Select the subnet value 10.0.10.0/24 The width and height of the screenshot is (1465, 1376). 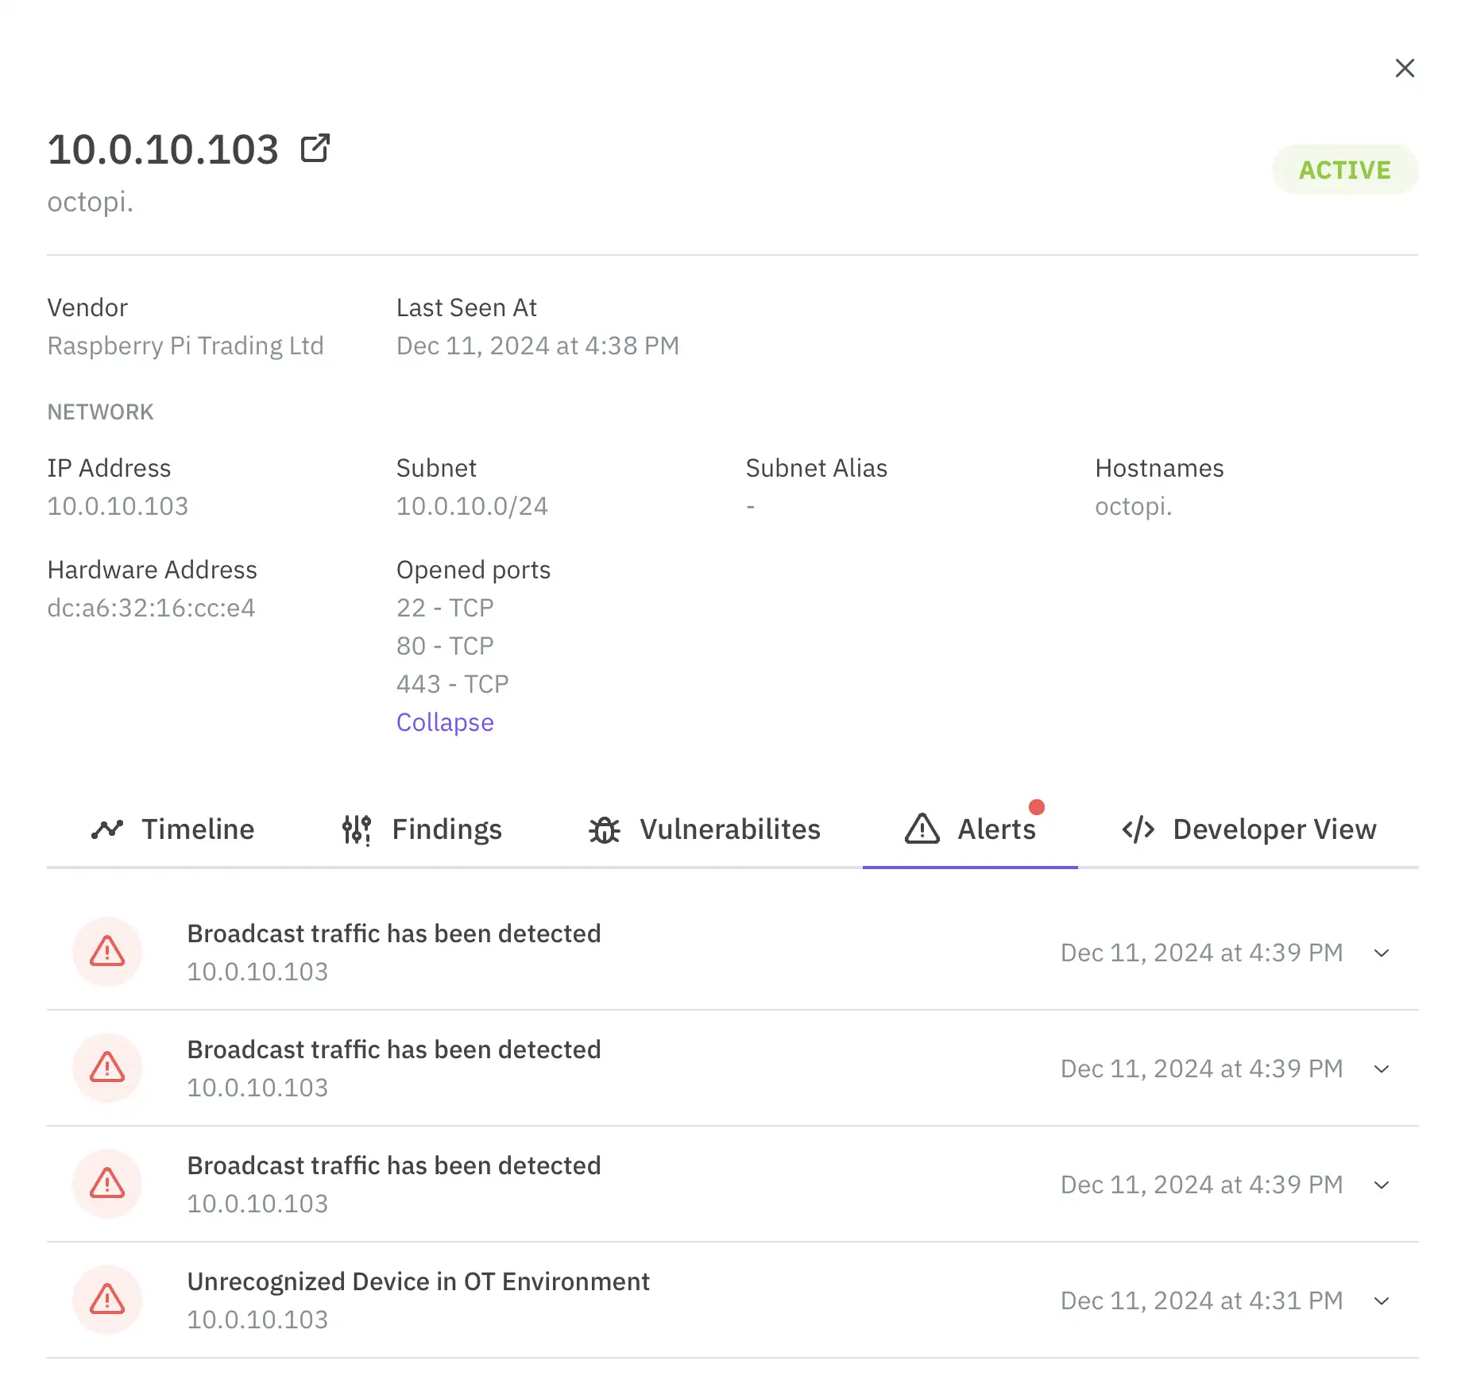click(472, 506)
